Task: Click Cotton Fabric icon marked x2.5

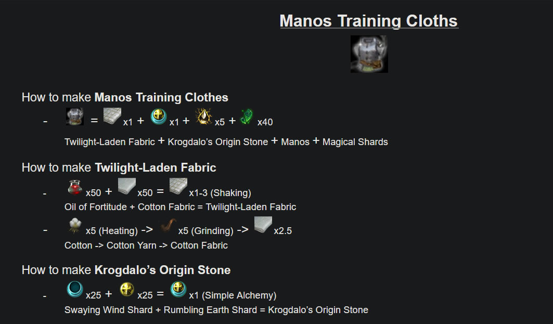Action: (263, 225)
